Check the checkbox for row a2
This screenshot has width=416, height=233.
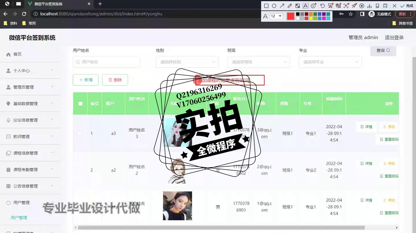click(80, 170)
